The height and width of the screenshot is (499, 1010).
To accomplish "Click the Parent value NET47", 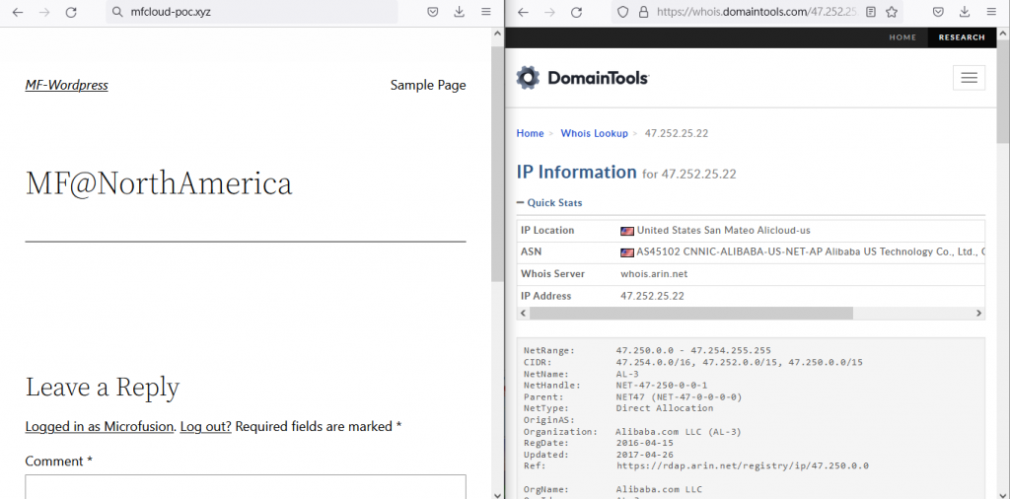I will 679,396.
